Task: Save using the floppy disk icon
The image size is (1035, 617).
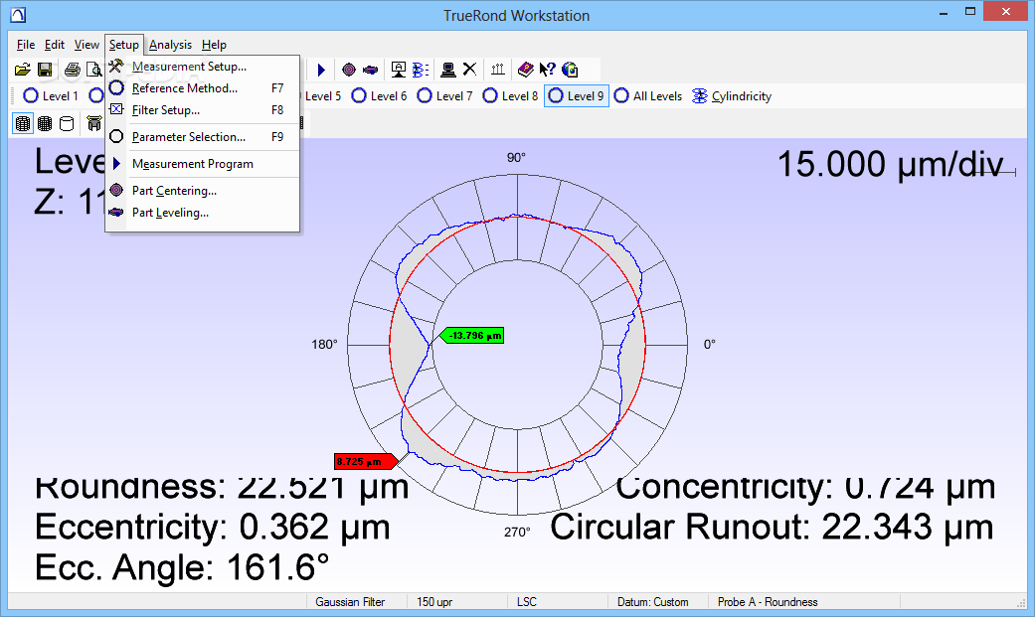Action: [x=45, y=70]
